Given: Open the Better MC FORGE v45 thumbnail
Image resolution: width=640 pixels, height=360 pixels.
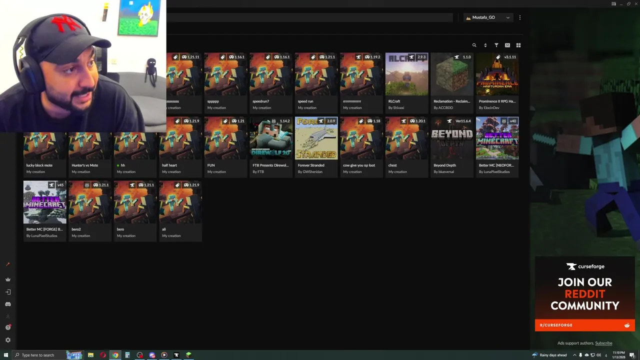Looking at the screenshot, I should coord(44,202).
